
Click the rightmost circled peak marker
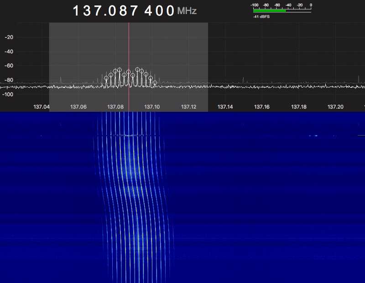tap(155, 83)
